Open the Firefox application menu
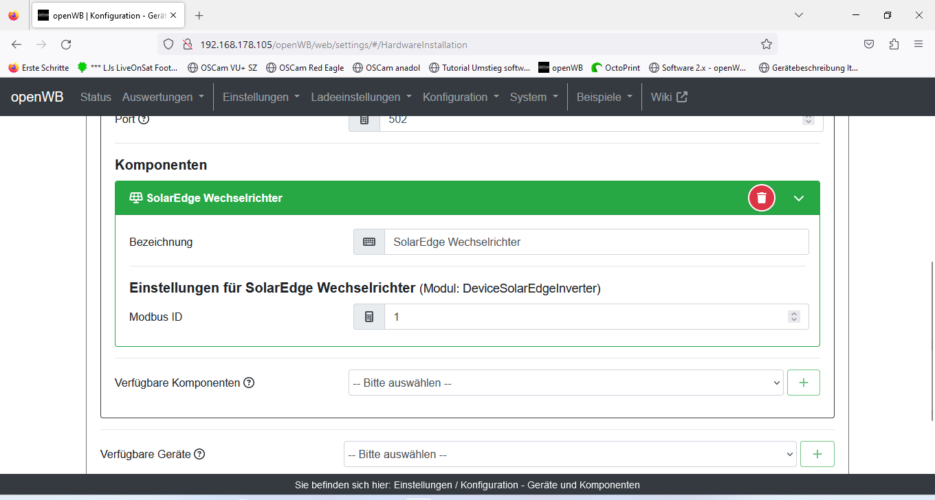This screenshot has width=935, height=500. pos(918,44)
